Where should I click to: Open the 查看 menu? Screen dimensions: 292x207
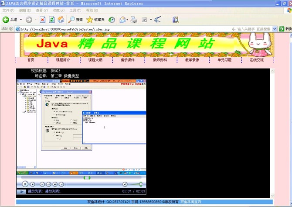(42, 10)
